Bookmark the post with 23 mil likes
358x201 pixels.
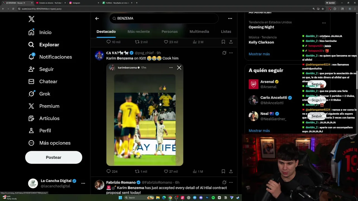223,42
